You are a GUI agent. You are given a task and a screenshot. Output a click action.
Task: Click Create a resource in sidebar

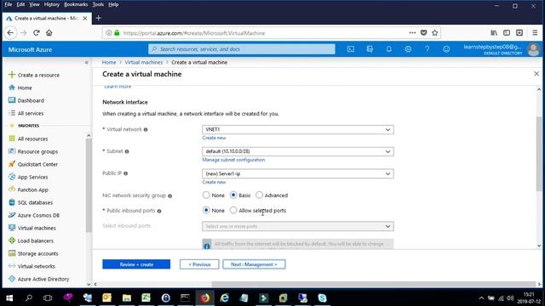click(38, 75)
